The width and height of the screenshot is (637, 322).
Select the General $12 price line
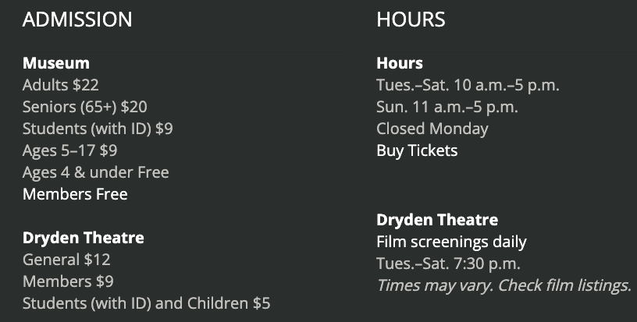tap(66, 260)
